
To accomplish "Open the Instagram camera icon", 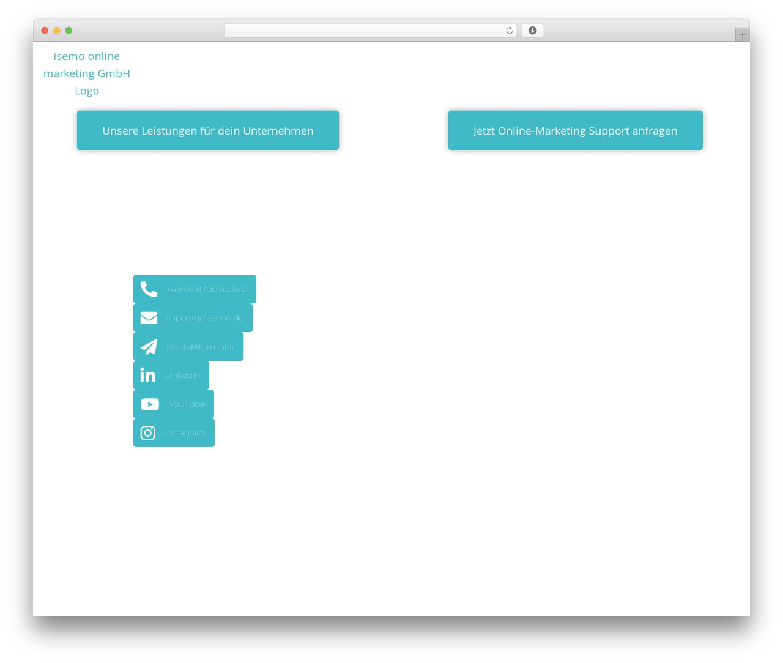I will coord(148,432).
